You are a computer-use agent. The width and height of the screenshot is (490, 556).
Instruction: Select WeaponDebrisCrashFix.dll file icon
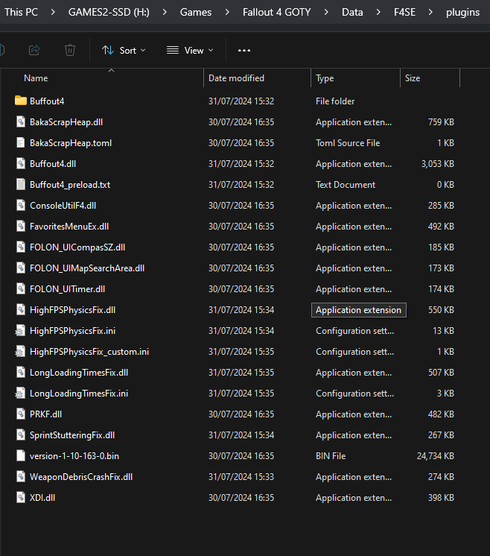click(x=21, y=477)
